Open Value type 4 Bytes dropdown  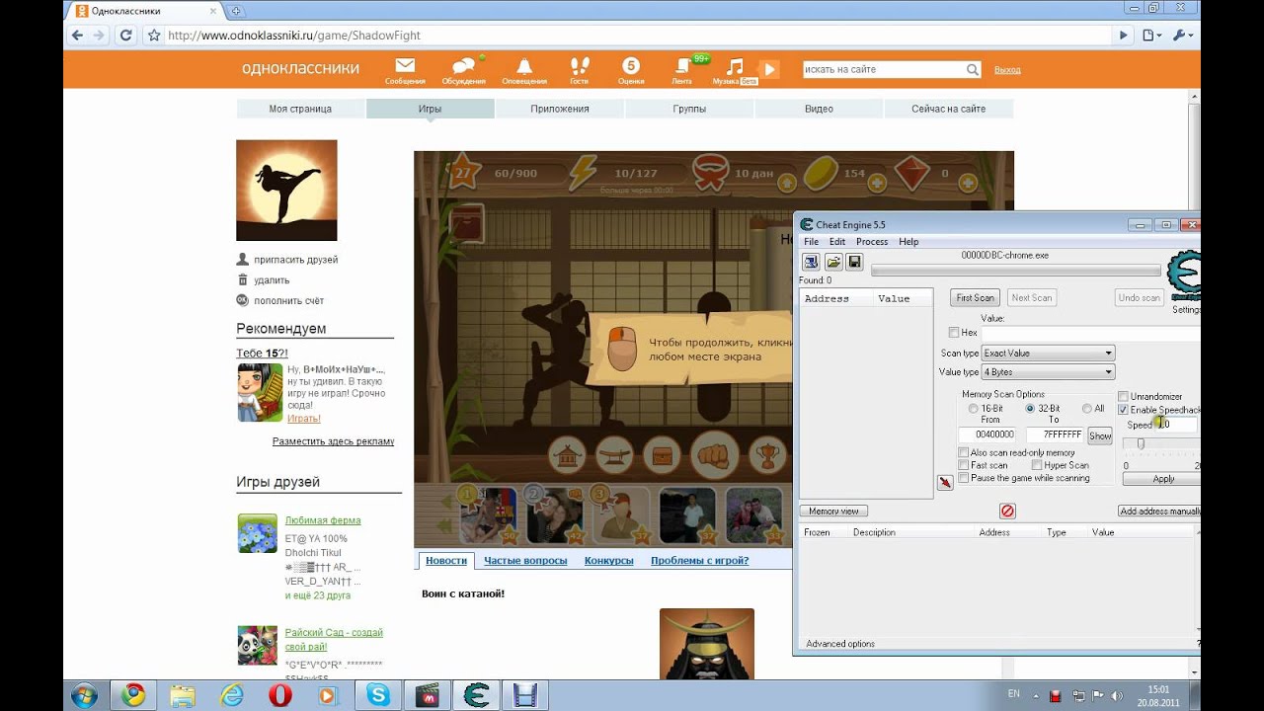[x=1048, y=372]
